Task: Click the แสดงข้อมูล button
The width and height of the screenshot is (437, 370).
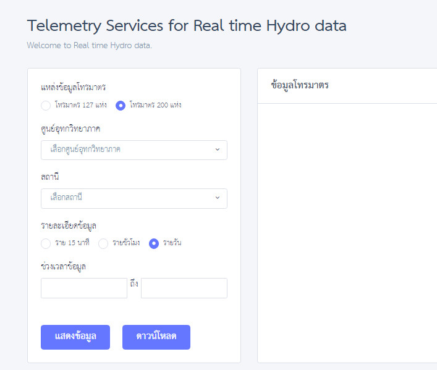Action: (x=75, y=337)
